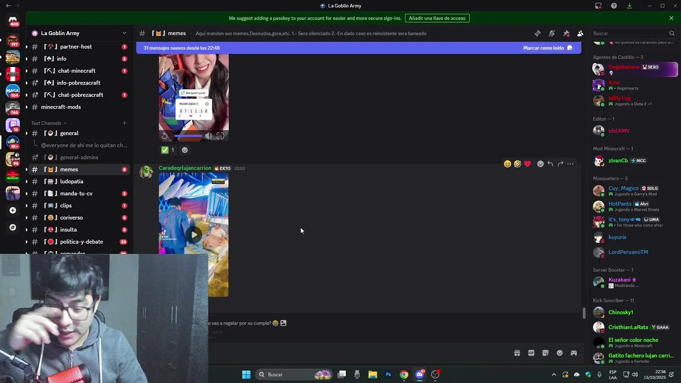This screenshot has width=681, height=383.
Task: Open more options on hovered message
Action: [570, 164]
